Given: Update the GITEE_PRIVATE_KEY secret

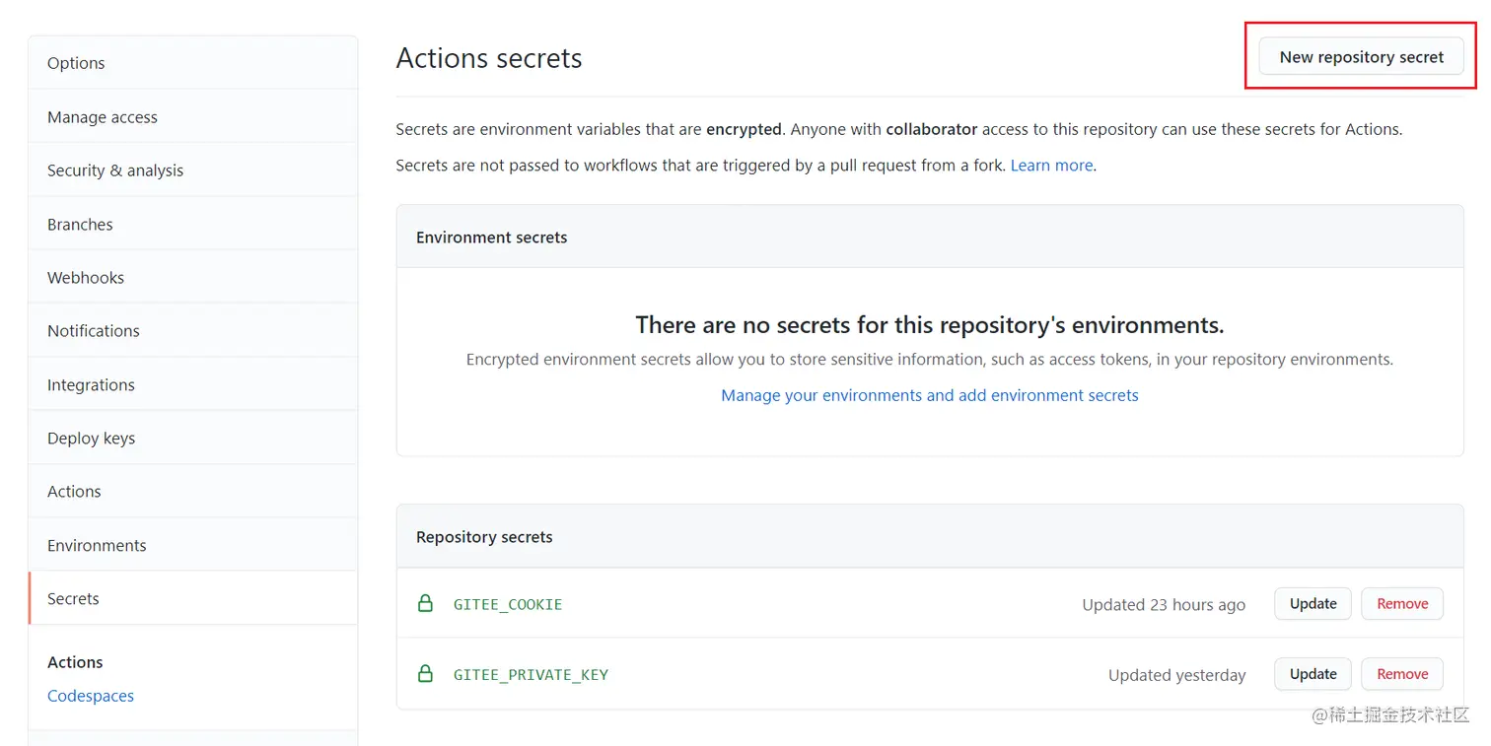Looking at the screenshot, I should point(1313,675).
